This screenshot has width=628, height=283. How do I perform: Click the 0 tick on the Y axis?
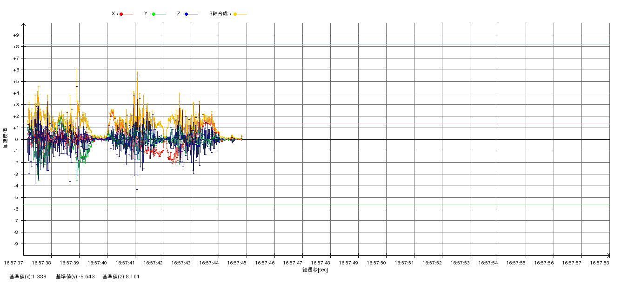tap(16, 140)
